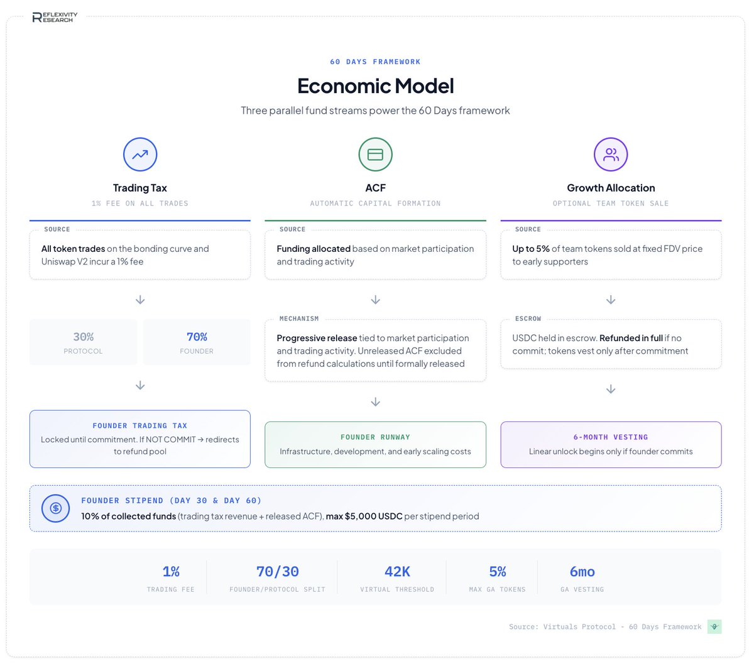
Task: Click the 'Linear unlock begins only if founder commits' text
Action: click(611, 452)
